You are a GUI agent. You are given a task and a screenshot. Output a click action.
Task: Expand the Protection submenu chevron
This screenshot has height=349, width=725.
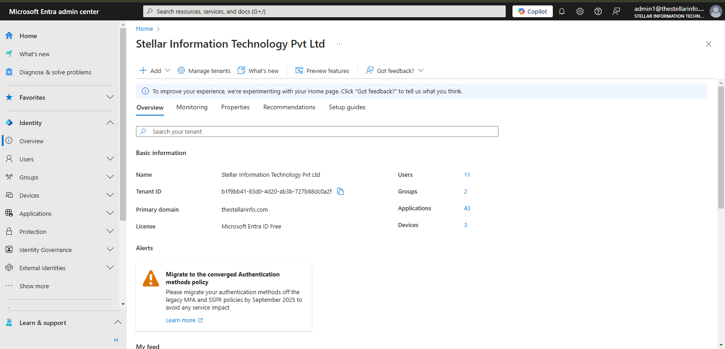tap(110, 231)
